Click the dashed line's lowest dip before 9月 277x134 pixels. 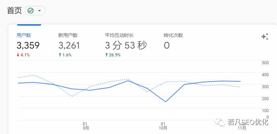click(72, 96)
